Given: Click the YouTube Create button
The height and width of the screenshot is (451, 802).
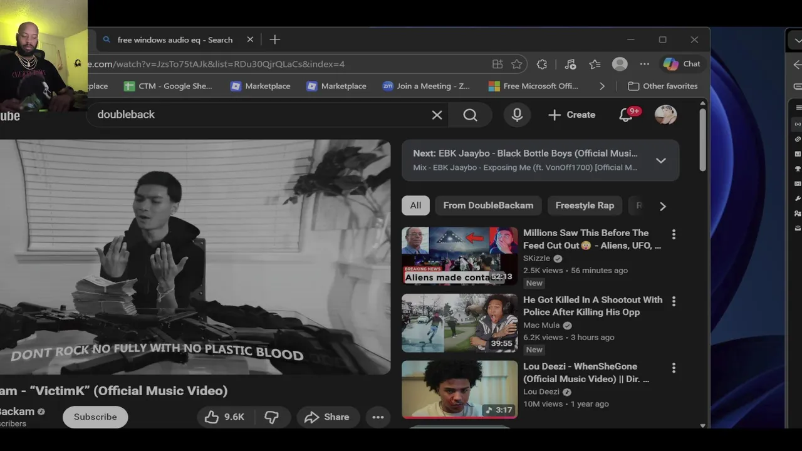Looking at the screenshot, I should point(571,115).
